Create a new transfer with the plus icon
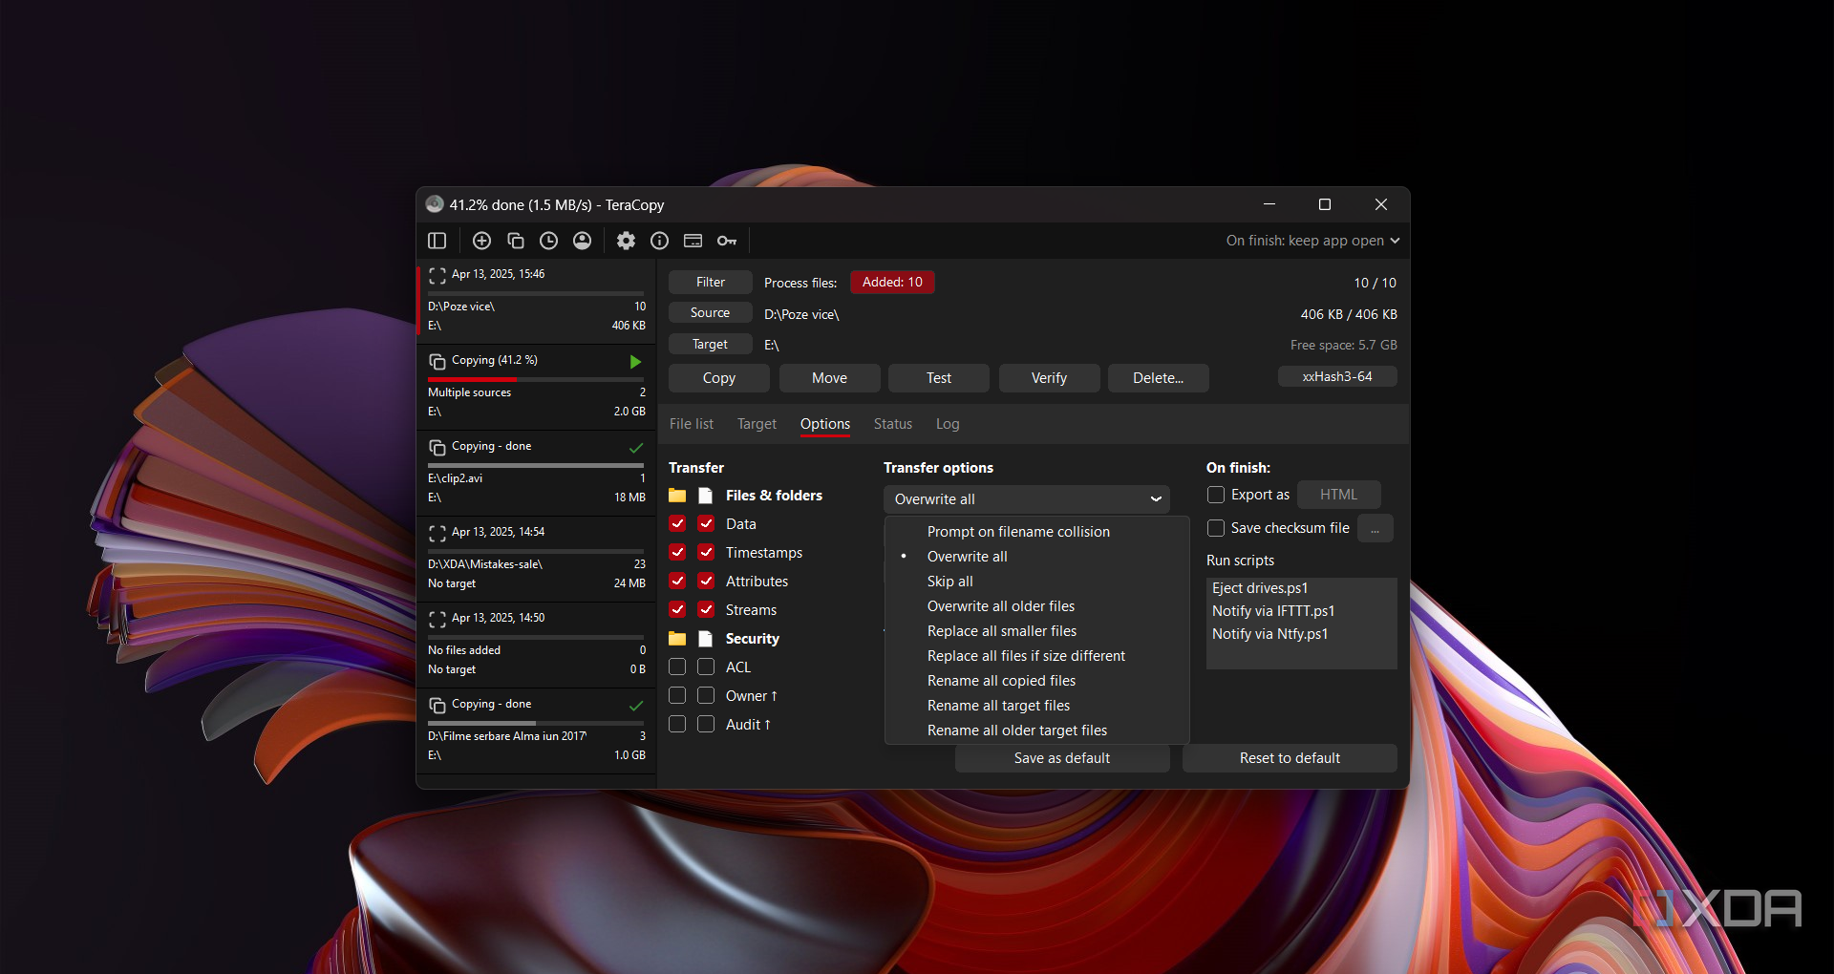The width and height of the screenshot is (1834, 974). [481, 241]
